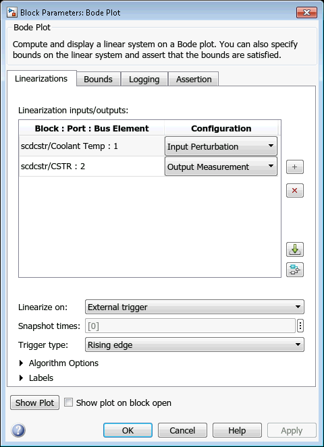Open the Assertion tab
Image resolution: width=324 pixels, height=447 pixels.
point(194,79)
